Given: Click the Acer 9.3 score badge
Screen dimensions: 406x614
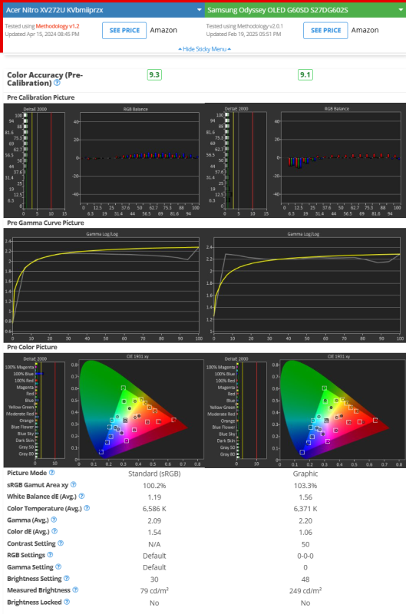Looking at the screenshot, I should pyautogui.click(x=154, y=74).
